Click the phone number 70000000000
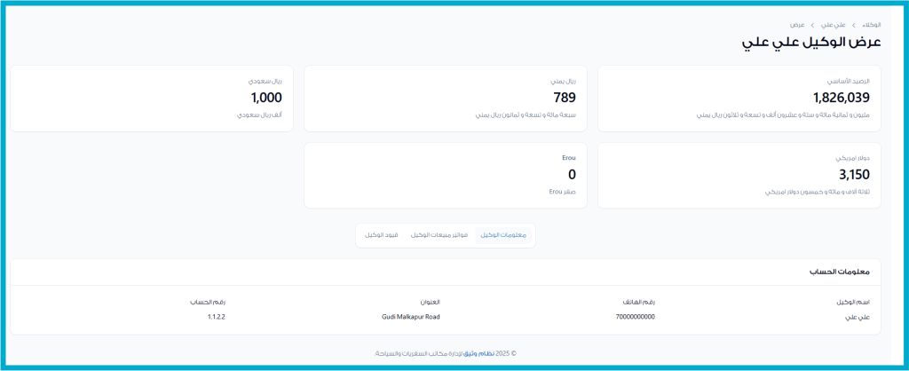Viewport: 909px width, 371px height. pos(635,317)
